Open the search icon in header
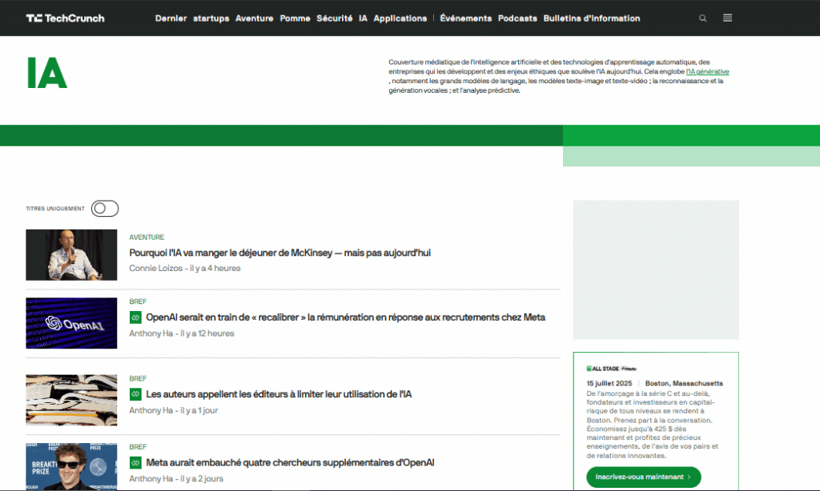Image resolution: width=820 pixels, height=491 pixels. 703,18
